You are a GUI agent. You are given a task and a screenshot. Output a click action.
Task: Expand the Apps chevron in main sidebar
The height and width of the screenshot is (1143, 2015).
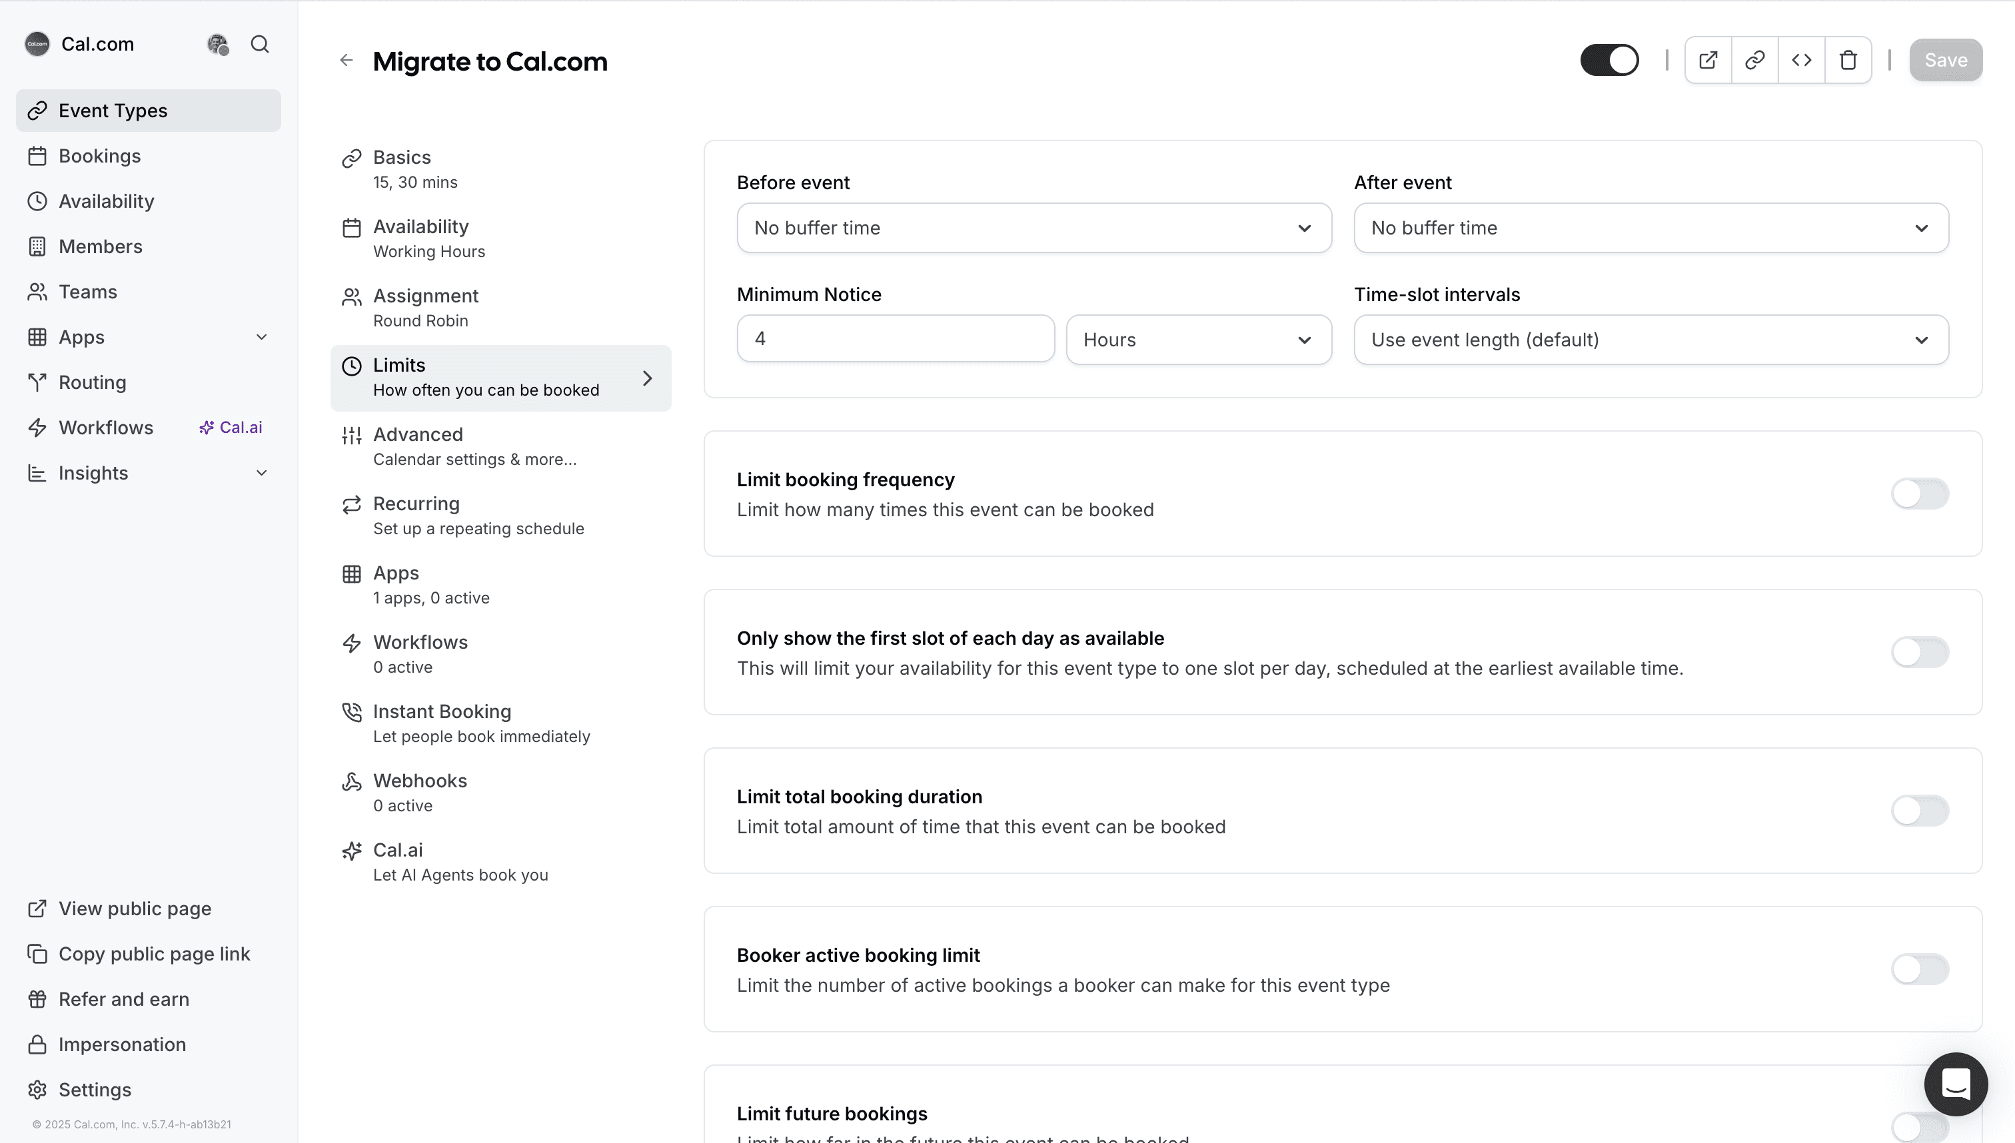point(261,338)
